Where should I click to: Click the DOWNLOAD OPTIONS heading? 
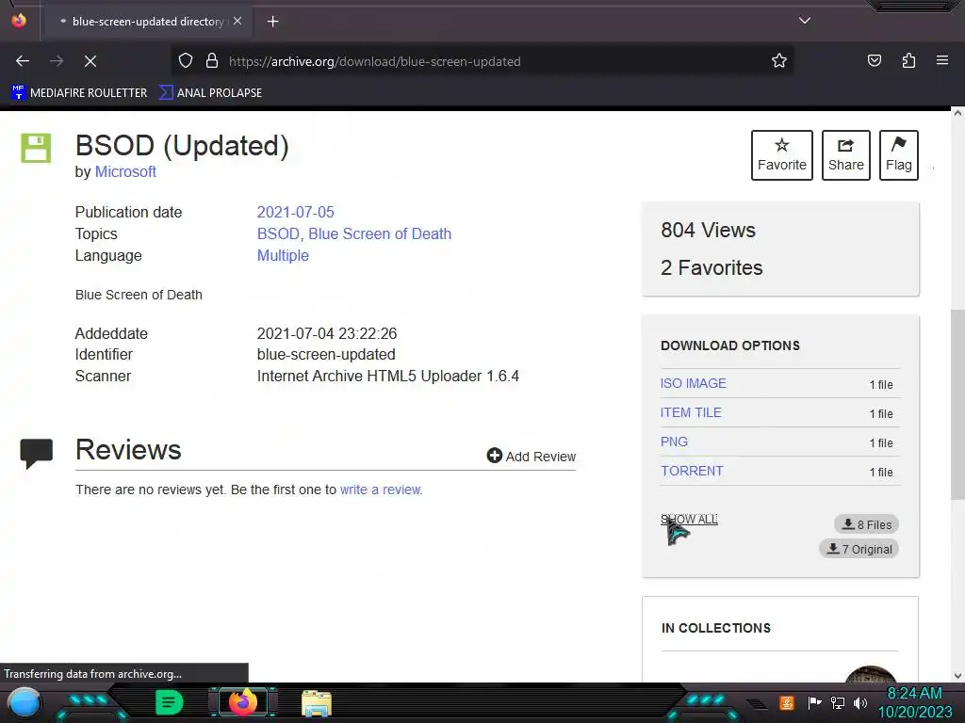pos(730,345)
